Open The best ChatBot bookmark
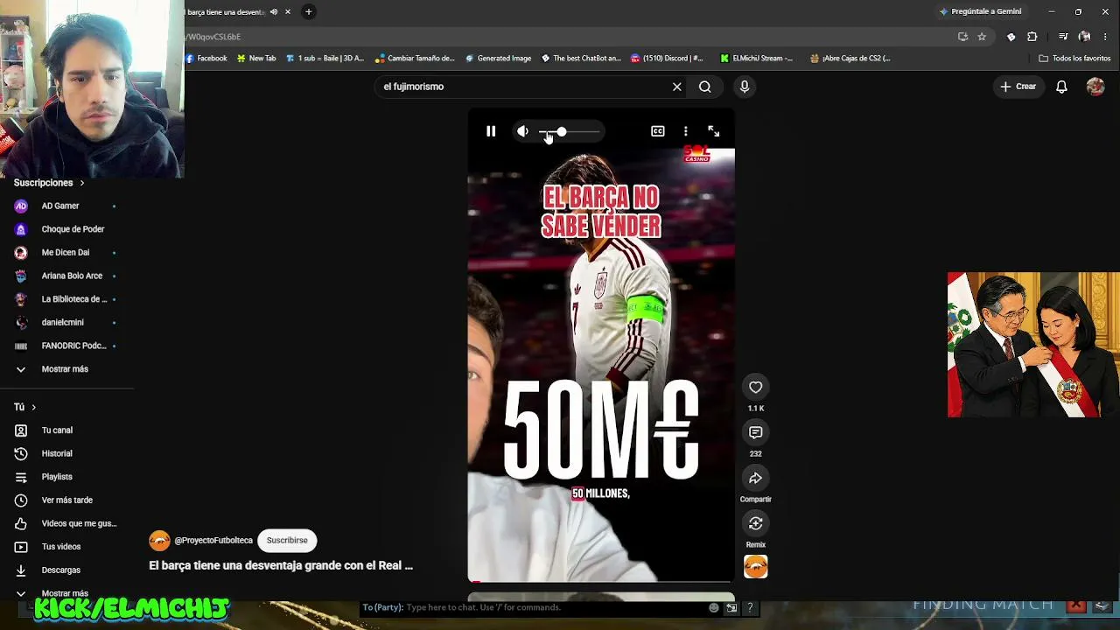1120x630 pixels. tap(581, 59)
